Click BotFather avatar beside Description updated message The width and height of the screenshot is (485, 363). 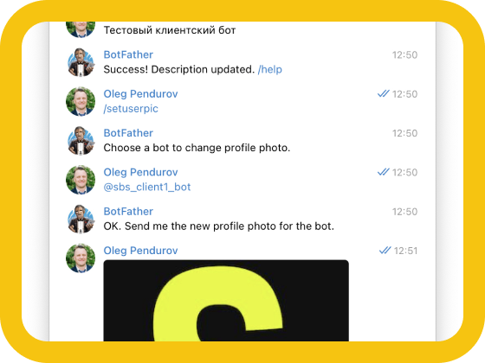click(81, 62)
